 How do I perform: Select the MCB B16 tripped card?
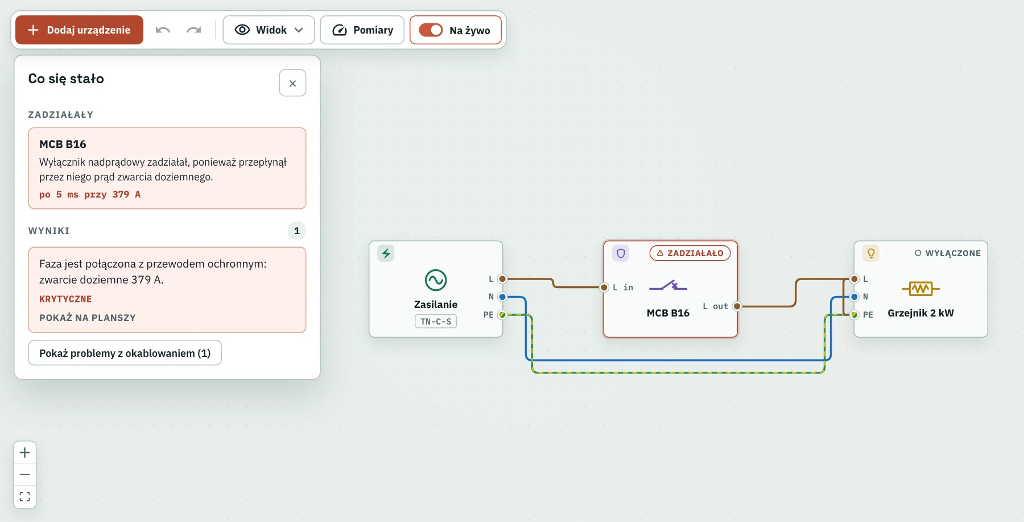click(167, 168)
